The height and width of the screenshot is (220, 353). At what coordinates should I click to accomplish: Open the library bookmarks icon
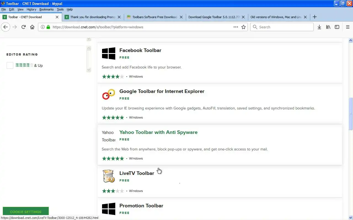(328, 27)
